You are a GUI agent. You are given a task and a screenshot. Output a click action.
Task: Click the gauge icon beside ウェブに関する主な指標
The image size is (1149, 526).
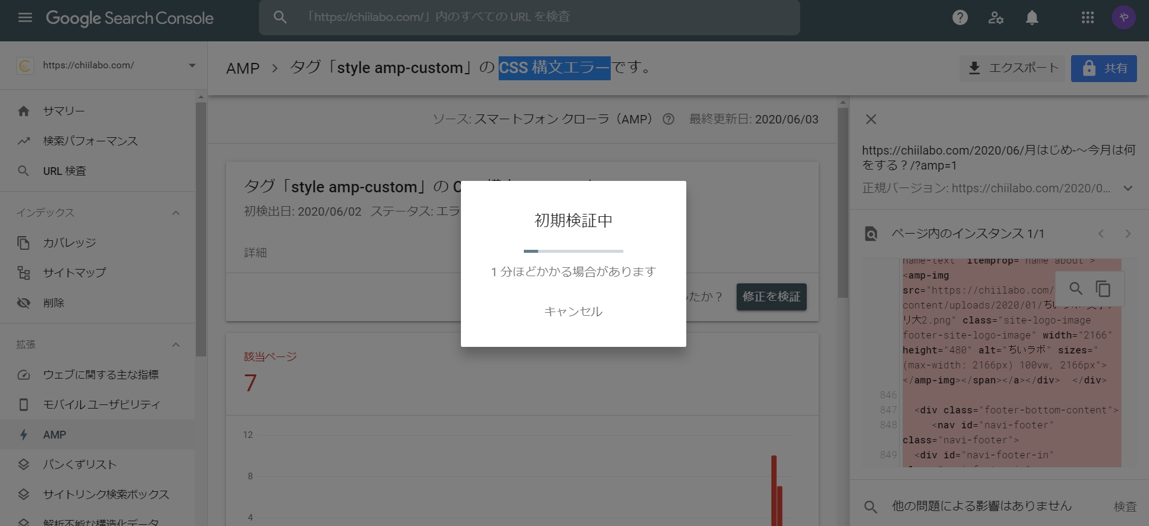point(23,374)
